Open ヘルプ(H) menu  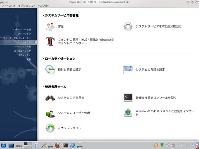[44, 6]
